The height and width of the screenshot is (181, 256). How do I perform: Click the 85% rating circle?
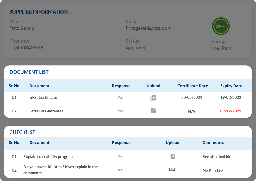221,26
